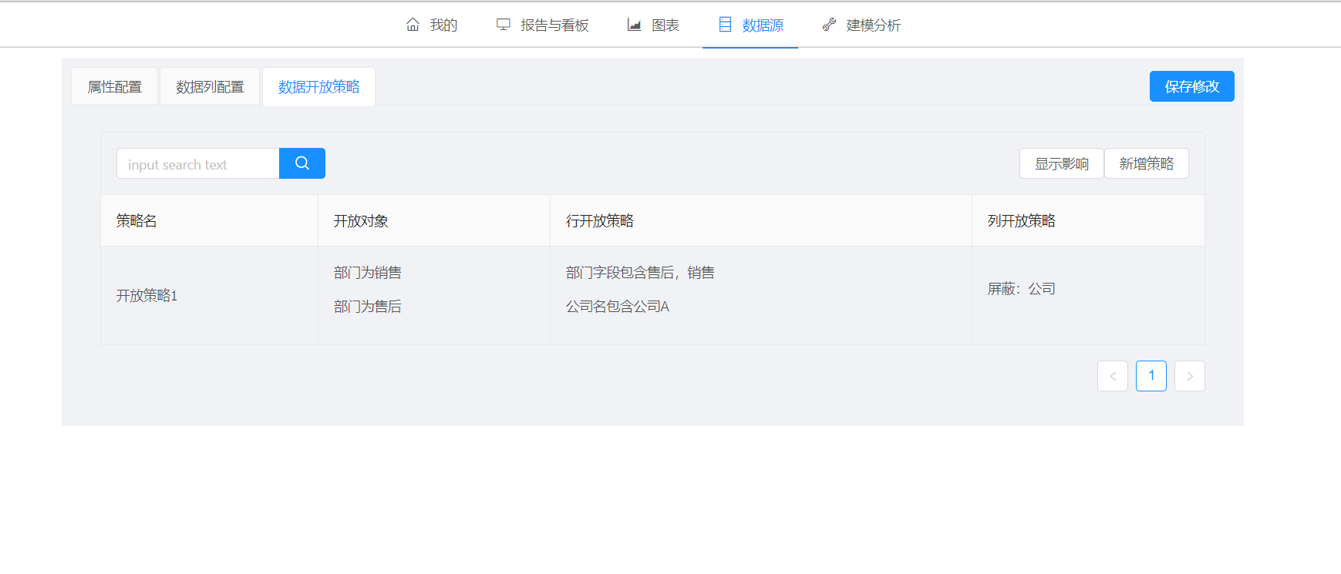This screenshot has height=574, width=1341.
Task: Click the wrench icon for 建模分析
Action: pyautogui.click(x=829, y=25)
